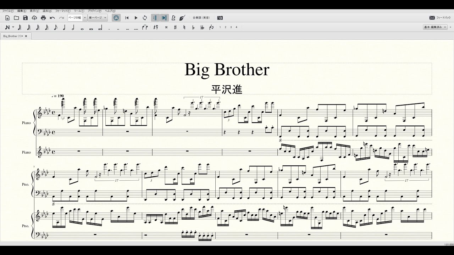Screen dimensions: 454x255
Task: Open the ファイル menu
Action: pos(8,11)
